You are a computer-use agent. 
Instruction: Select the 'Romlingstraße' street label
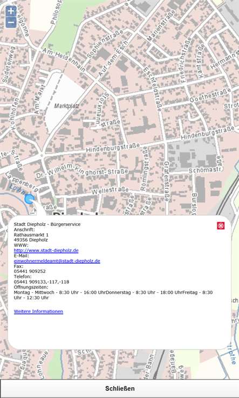[144, 169]
